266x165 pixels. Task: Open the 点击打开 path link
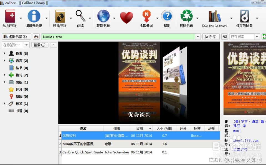point(240,150)
